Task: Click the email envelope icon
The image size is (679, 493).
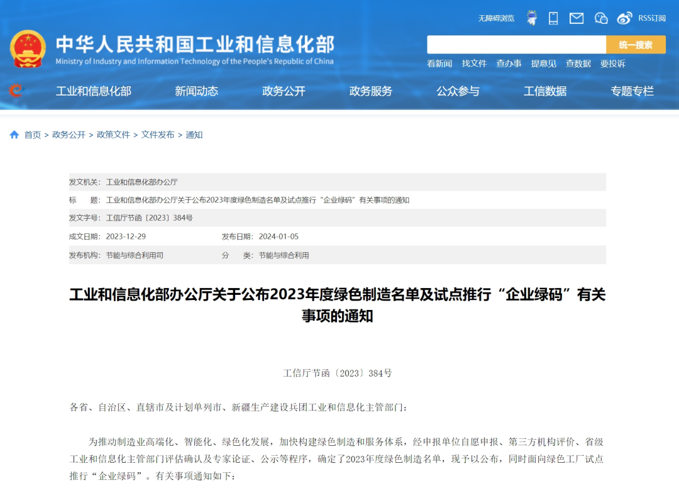Action: coord(577,18)
